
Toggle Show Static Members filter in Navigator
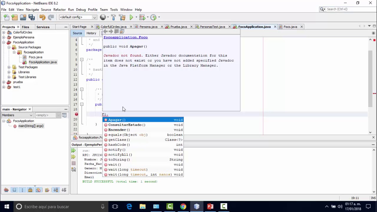click(x=22, y=190)
